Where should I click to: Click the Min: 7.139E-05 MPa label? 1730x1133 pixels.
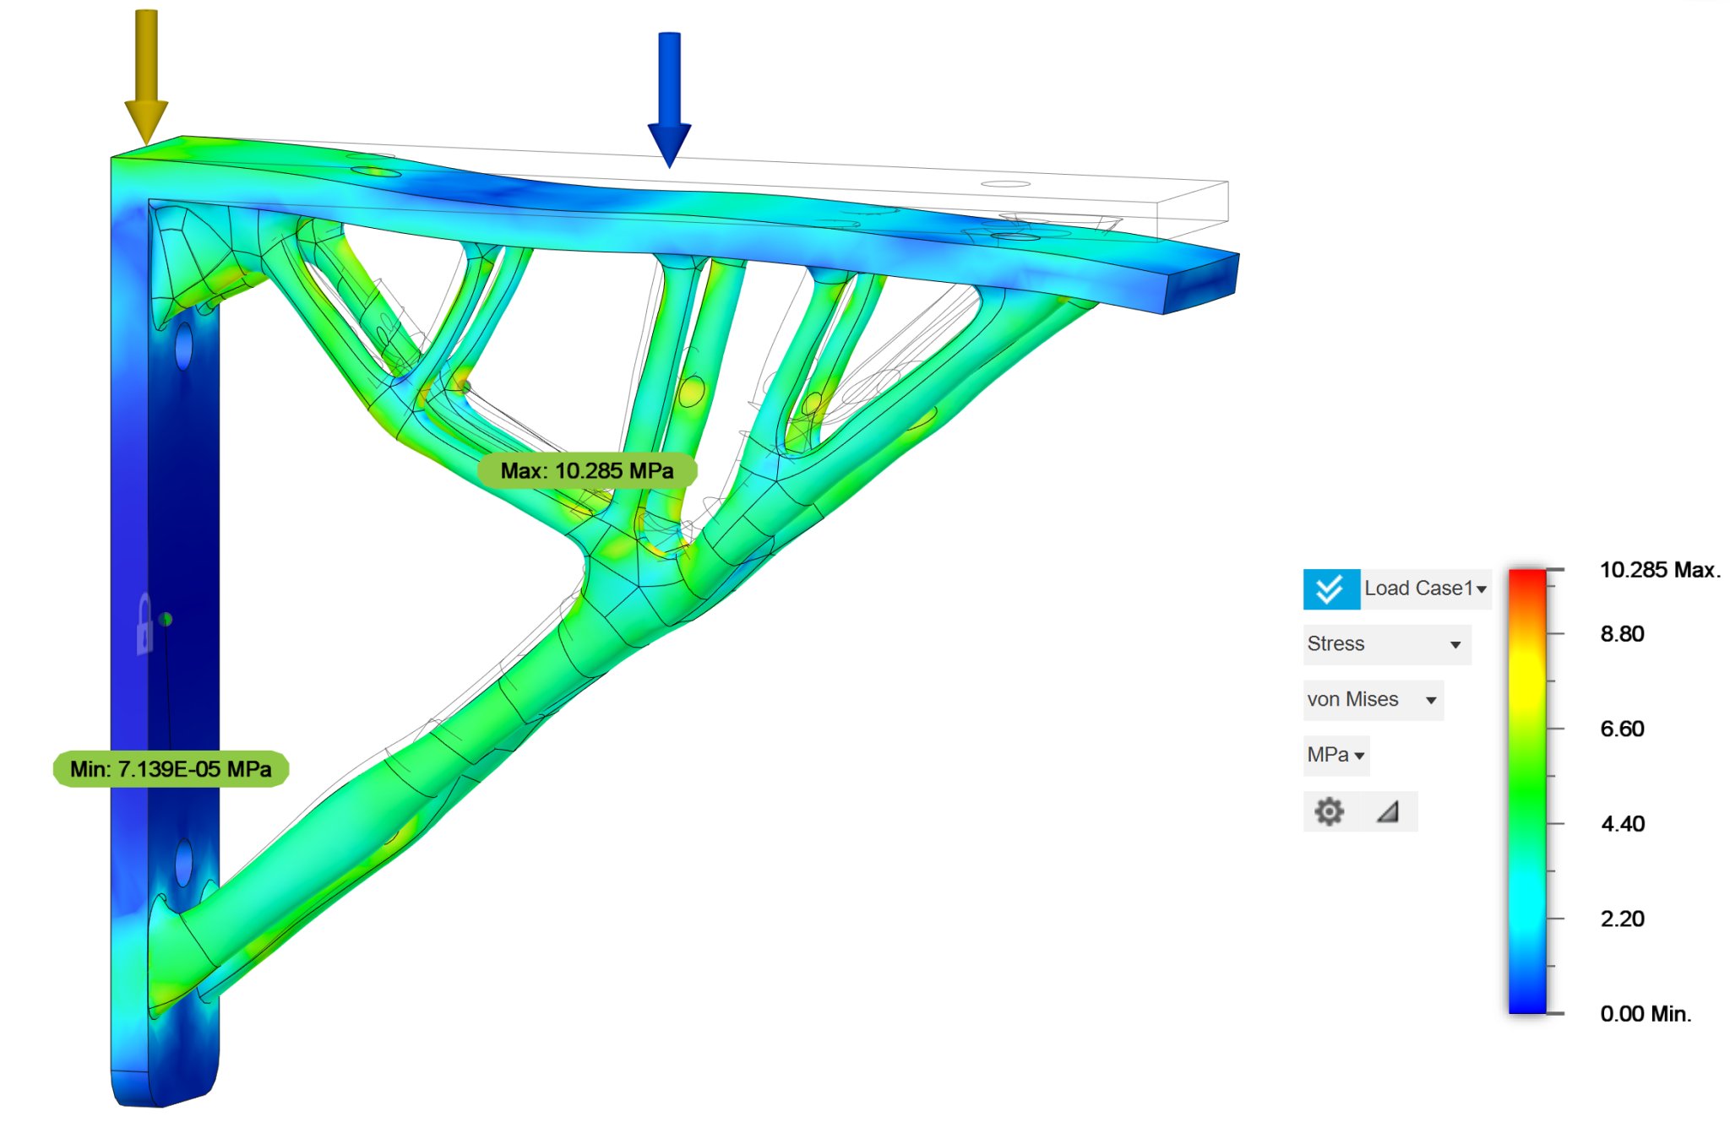(x=171, y=769)
